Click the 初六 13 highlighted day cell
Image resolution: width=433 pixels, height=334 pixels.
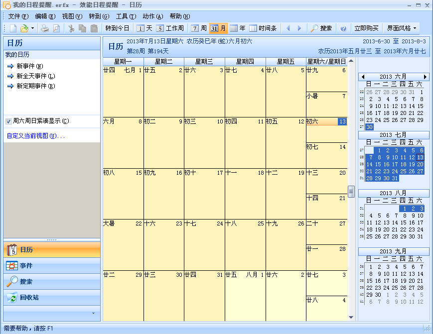click(x=327, y=129)
